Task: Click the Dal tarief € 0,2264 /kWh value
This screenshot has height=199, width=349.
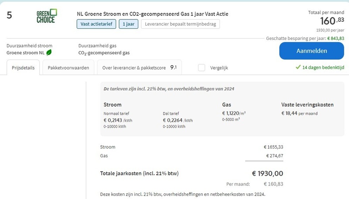Action: [178, 120]
